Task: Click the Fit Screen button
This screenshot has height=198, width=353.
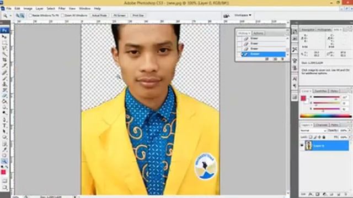Action: [119, 15]
